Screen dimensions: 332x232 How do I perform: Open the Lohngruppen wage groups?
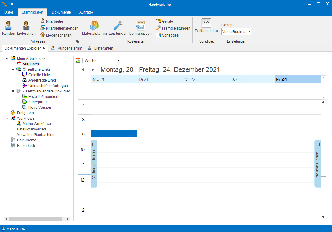pos(140,28)
